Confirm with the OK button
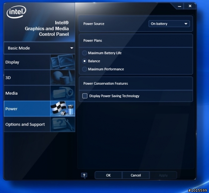 (108, 175)
